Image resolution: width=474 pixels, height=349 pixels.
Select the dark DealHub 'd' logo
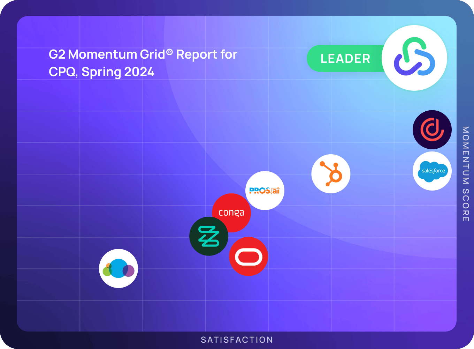tap(432, 129)
